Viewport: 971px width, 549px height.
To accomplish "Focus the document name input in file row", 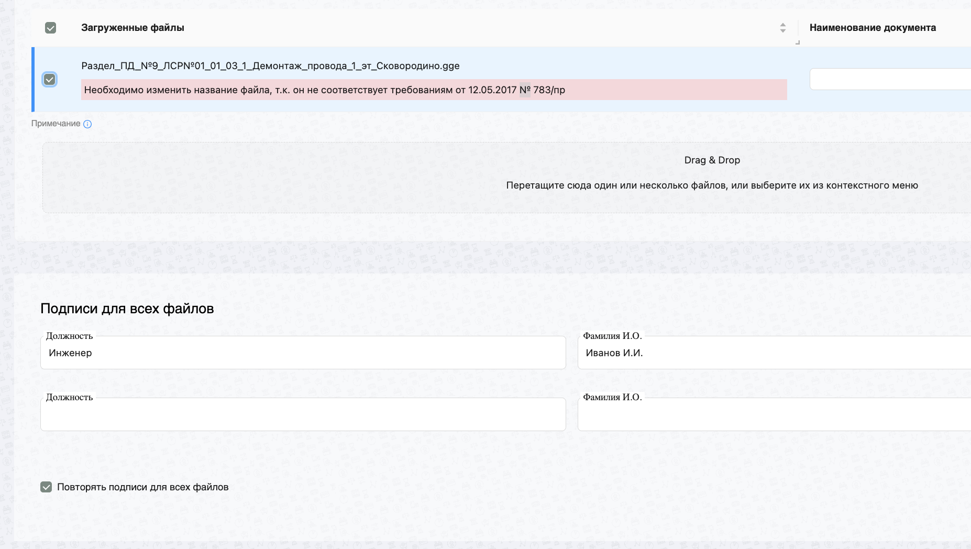I will [x=889, y=79].
